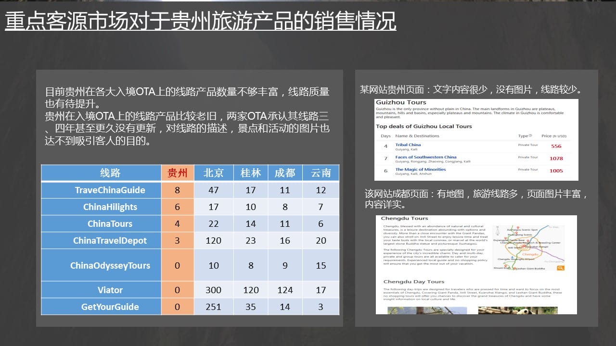616x346 pixels.
Task: Click the ChinaHilights row label
Action: pos(110,207)
